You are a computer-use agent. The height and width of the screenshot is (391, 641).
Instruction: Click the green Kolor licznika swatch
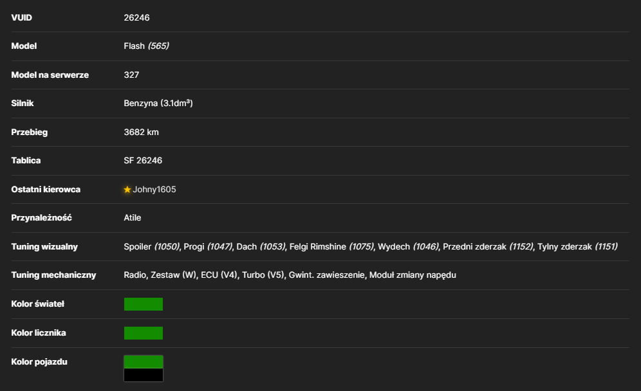144,333
